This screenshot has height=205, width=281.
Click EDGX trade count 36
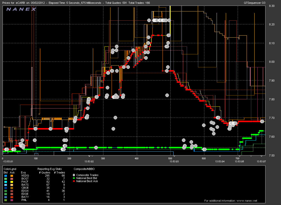(x=63, y=191)
